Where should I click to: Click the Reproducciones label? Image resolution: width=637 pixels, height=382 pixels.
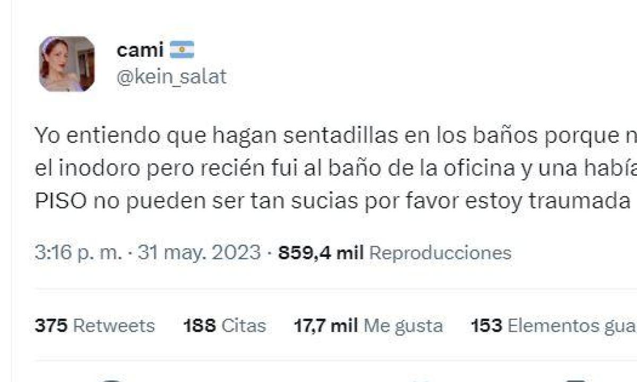(x=440, y=253)
